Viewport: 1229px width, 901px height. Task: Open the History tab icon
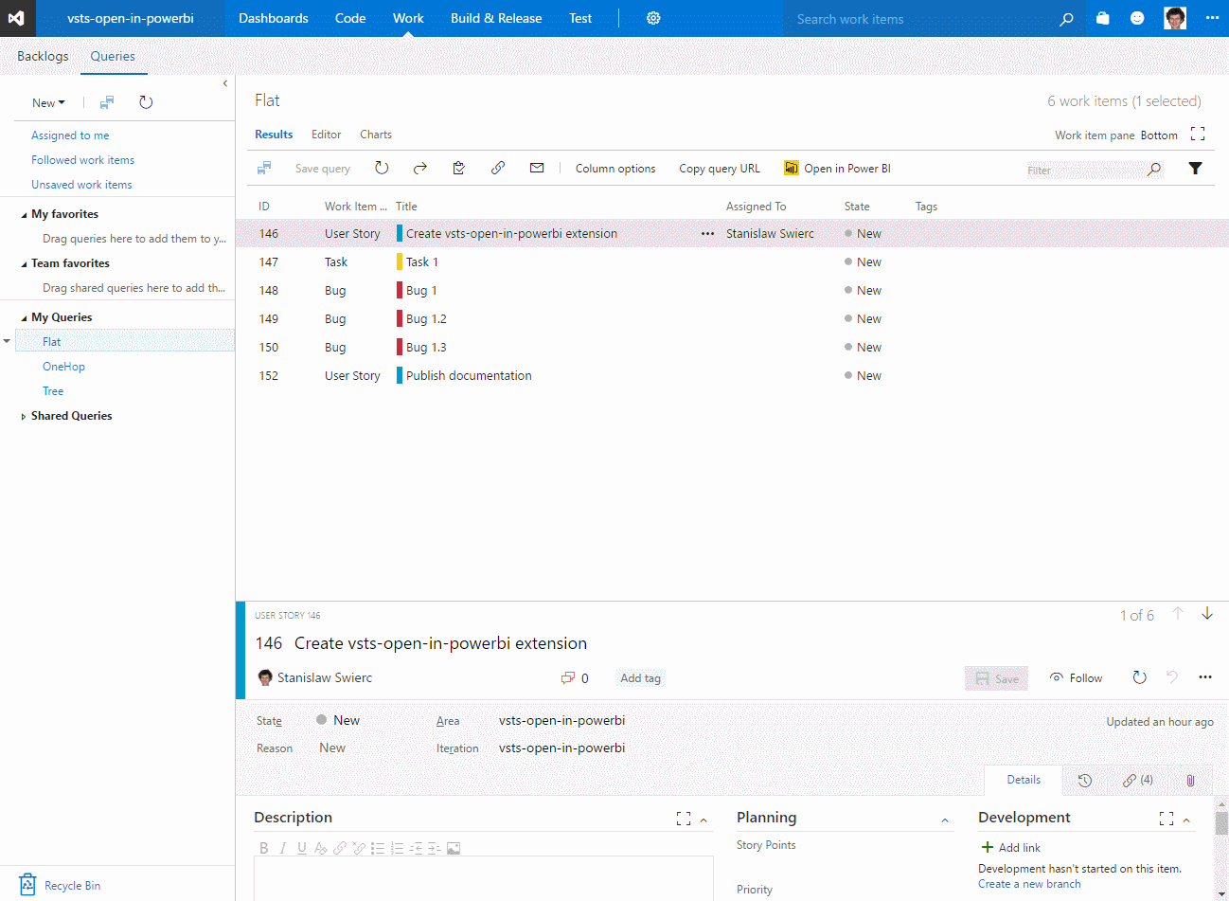(x=1085, y=781)
